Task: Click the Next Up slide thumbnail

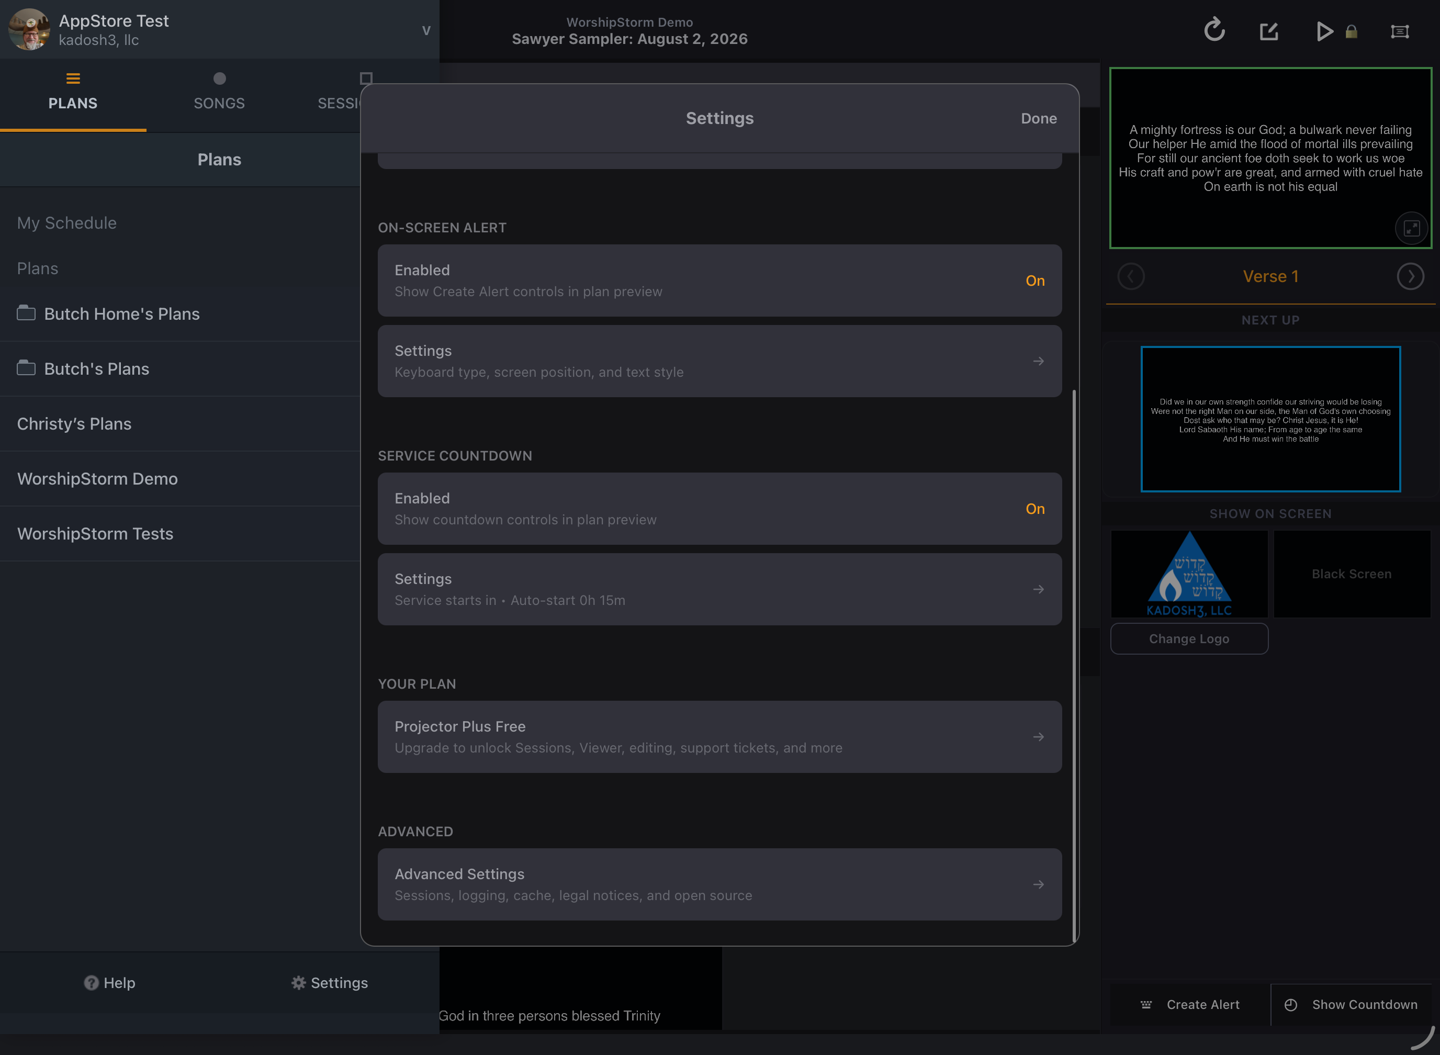Action: pos(1270,419)
